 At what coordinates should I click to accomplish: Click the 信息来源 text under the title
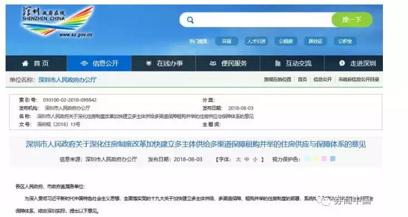point(98,159)
